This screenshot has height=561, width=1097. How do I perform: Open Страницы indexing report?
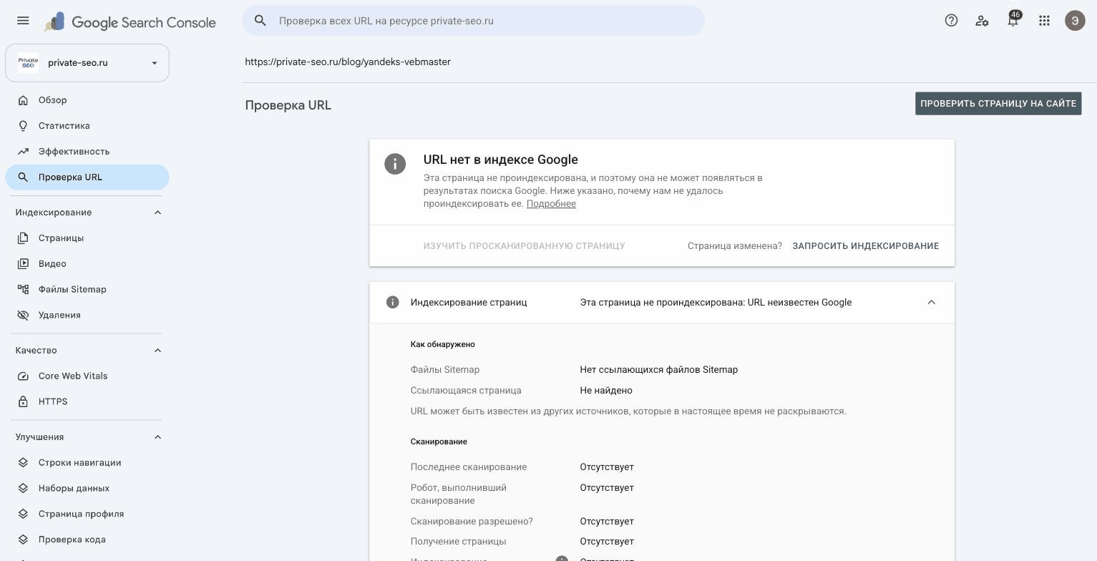click(87, 238)
